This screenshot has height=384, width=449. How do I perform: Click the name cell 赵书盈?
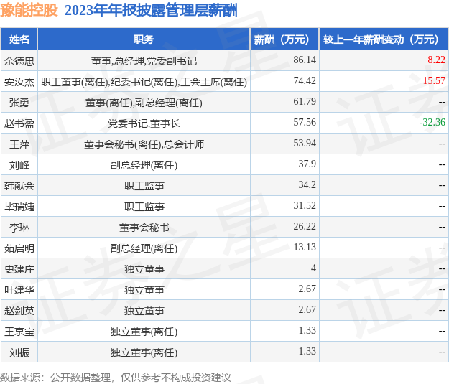pos(19,123)
